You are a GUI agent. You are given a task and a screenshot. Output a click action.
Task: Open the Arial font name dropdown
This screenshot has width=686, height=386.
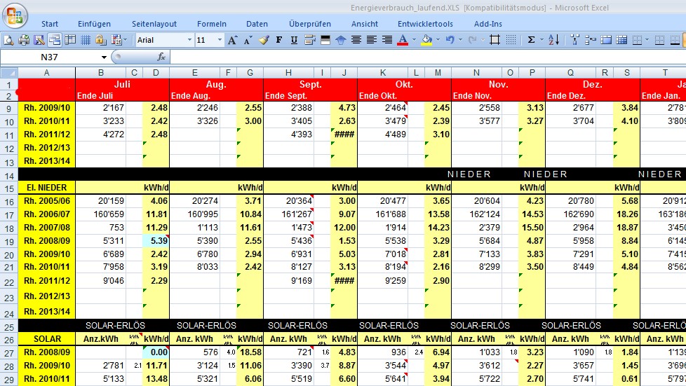coord(189,40)
